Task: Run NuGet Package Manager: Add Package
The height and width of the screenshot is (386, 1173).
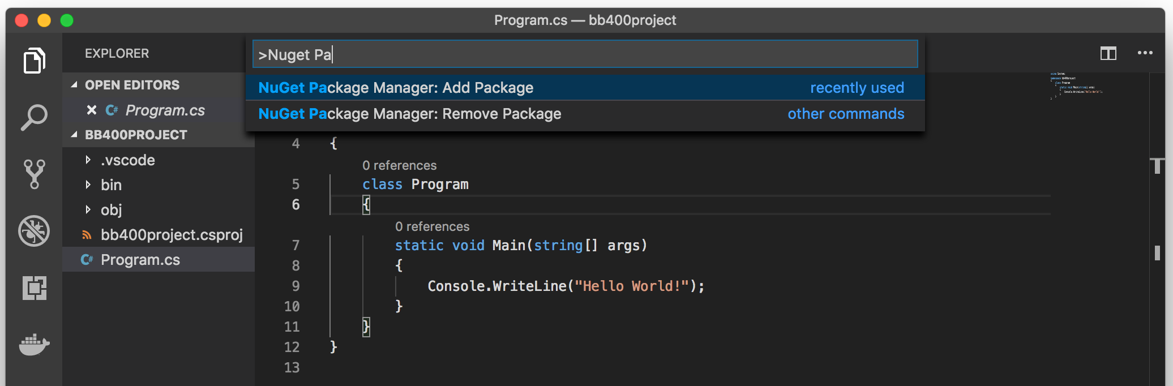Action: point(396,87)
